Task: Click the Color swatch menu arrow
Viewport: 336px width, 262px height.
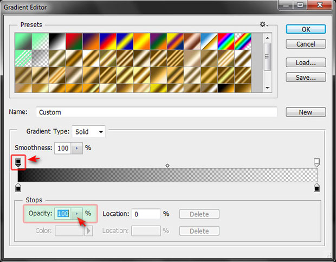Action: (88, 231)
